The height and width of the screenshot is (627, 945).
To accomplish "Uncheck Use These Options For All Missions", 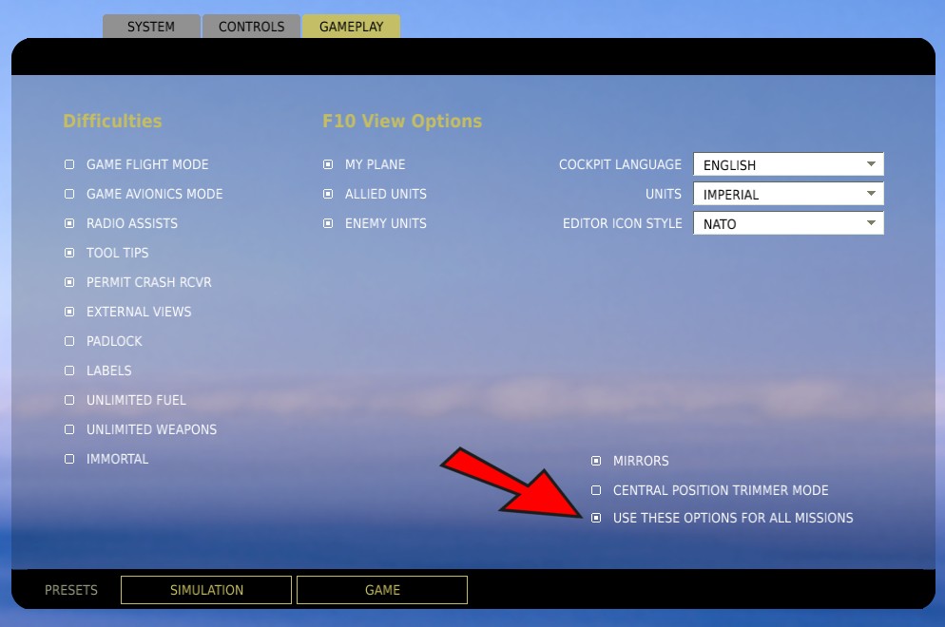I will click(x=597, y=518).
